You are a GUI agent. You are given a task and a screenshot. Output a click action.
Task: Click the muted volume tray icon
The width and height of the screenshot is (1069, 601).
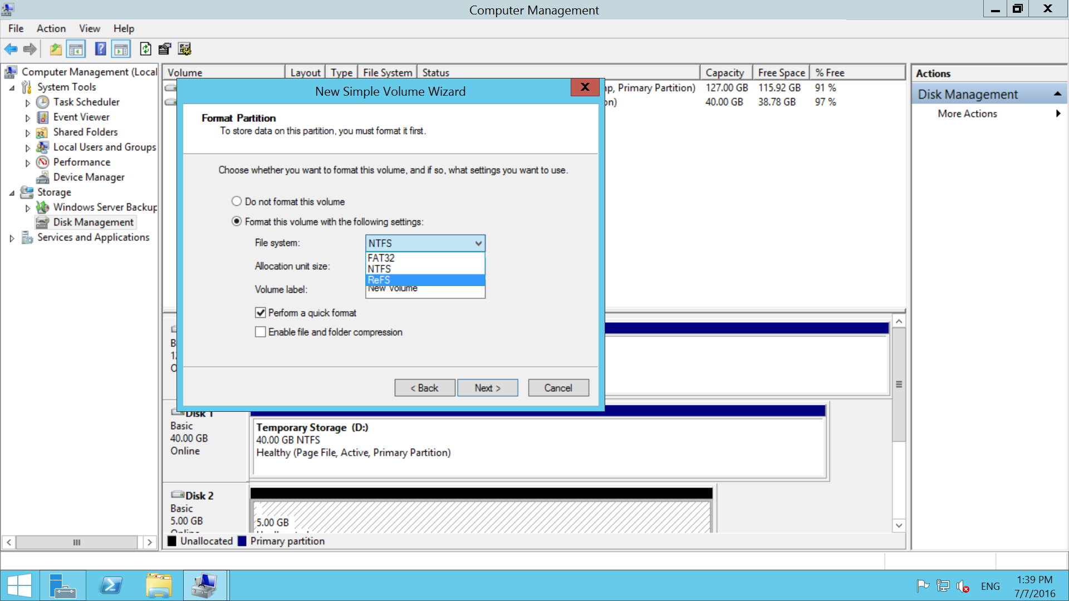pos(963,587)
